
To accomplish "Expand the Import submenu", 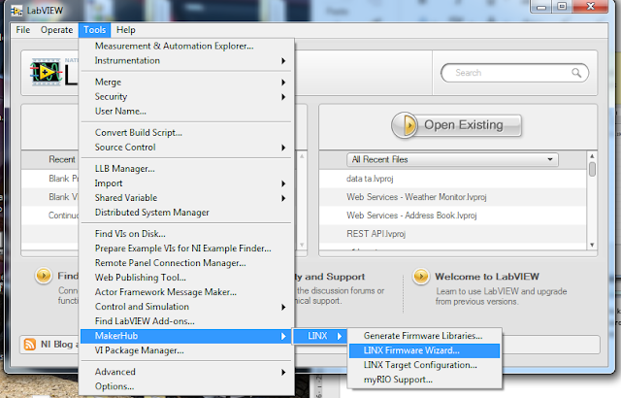I will pyautogui.click(x=186, y=183).
